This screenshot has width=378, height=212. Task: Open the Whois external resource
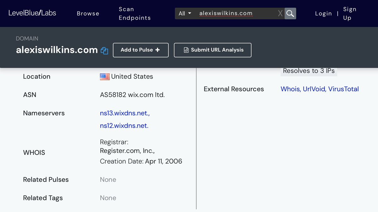[x=290, y=89]
